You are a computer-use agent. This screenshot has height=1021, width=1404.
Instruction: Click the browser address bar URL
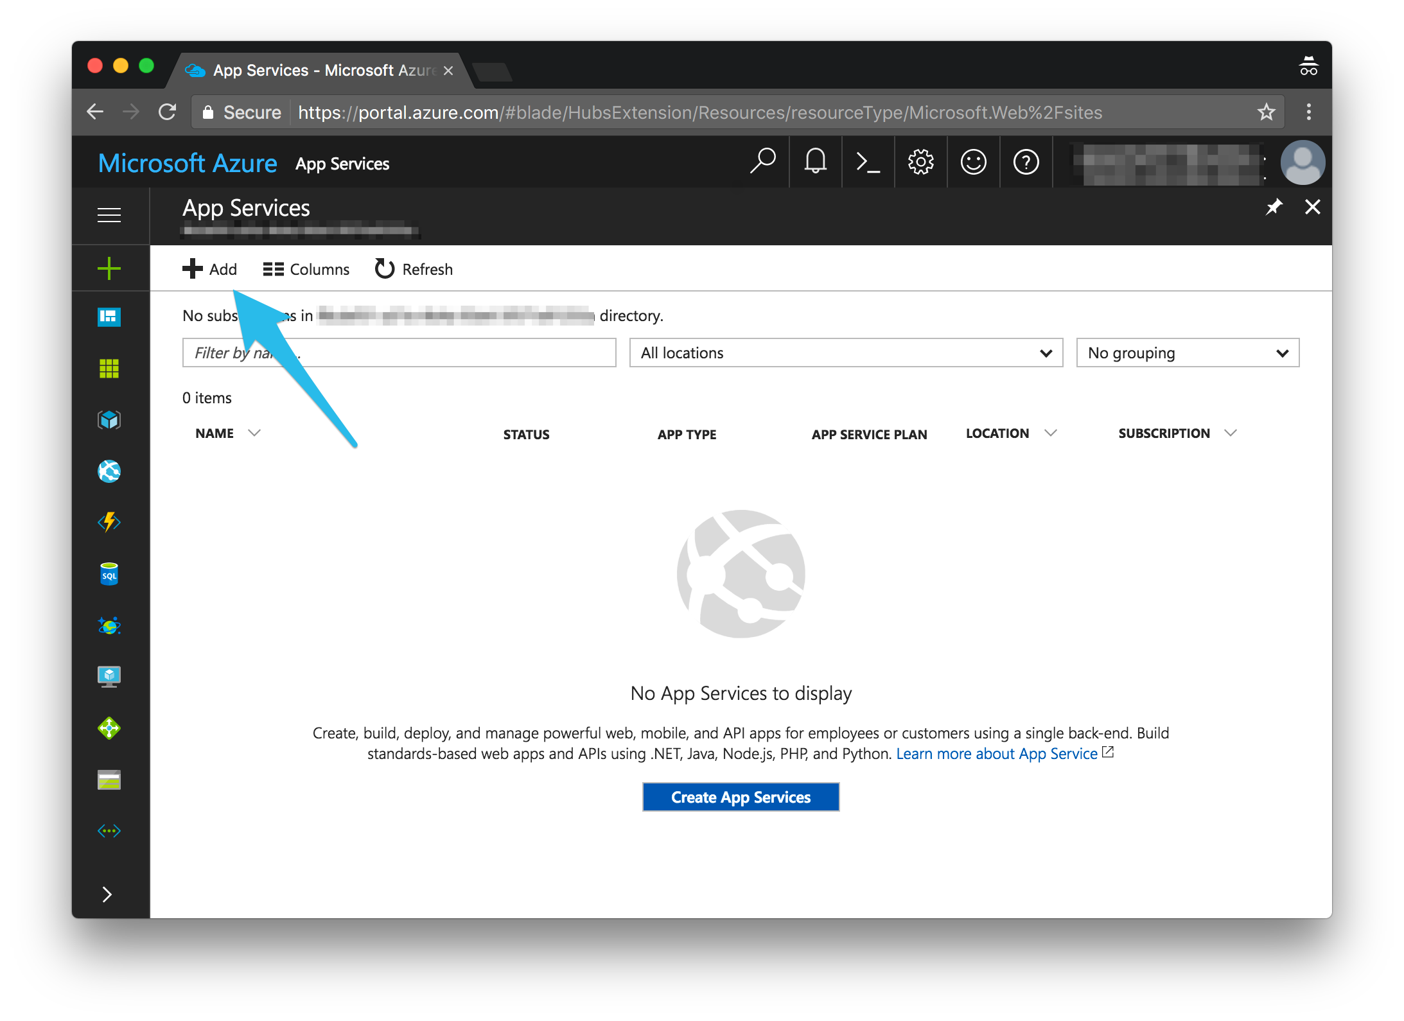pyautogui.click(x=700, y=112)
